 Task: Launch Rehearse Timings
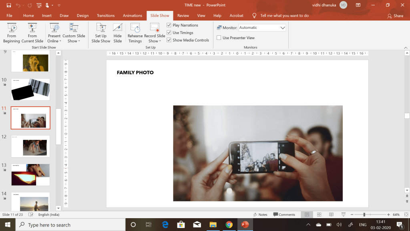click(135, 32)
